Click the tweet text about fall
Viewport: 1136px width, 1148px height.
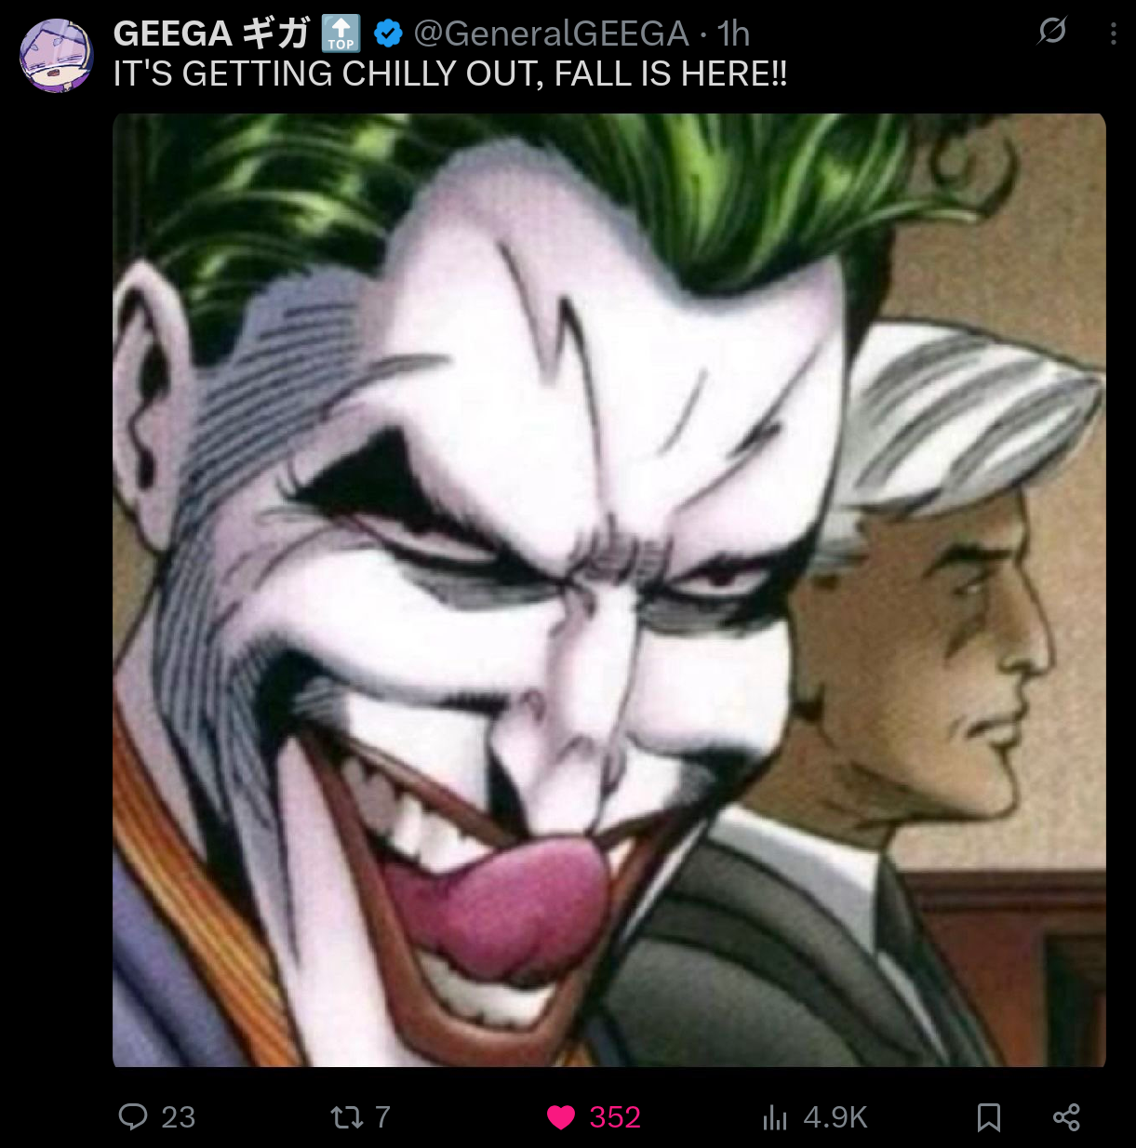[450, 73]
